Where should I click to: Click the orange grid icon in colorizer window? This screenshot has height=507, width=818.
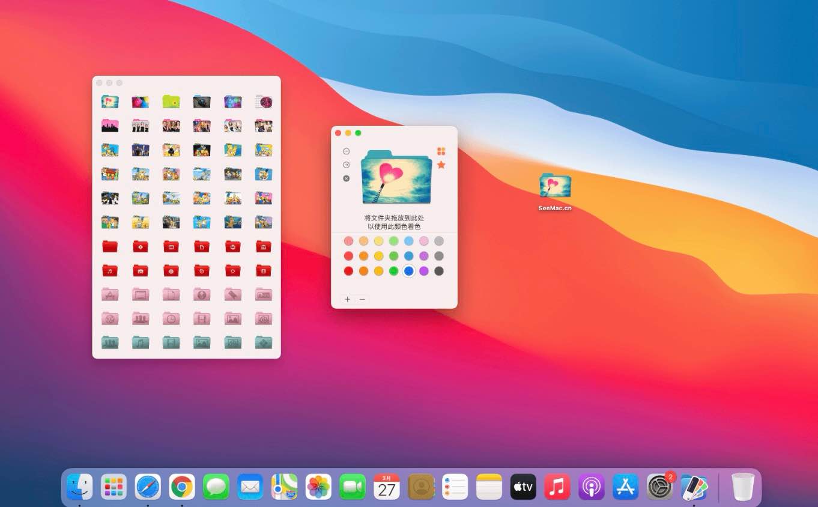(x=441, y=151)
